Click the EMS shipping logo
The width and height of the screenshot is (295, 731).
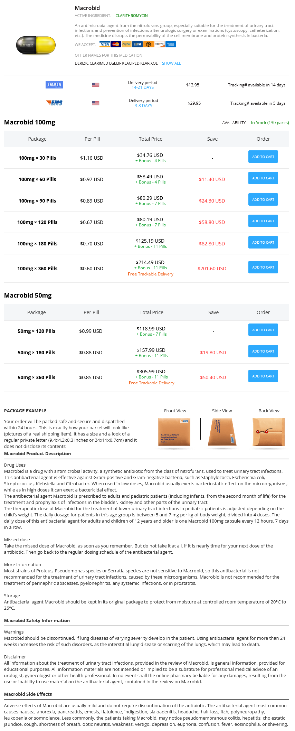[x=54, y=103]
